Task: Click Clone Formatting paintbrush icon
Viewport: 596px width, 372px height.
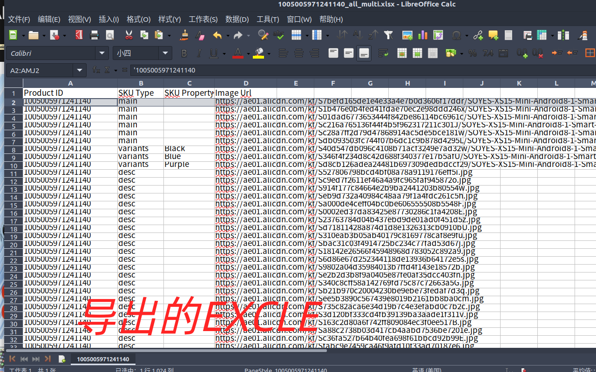Action: click(x=184, y=35)
